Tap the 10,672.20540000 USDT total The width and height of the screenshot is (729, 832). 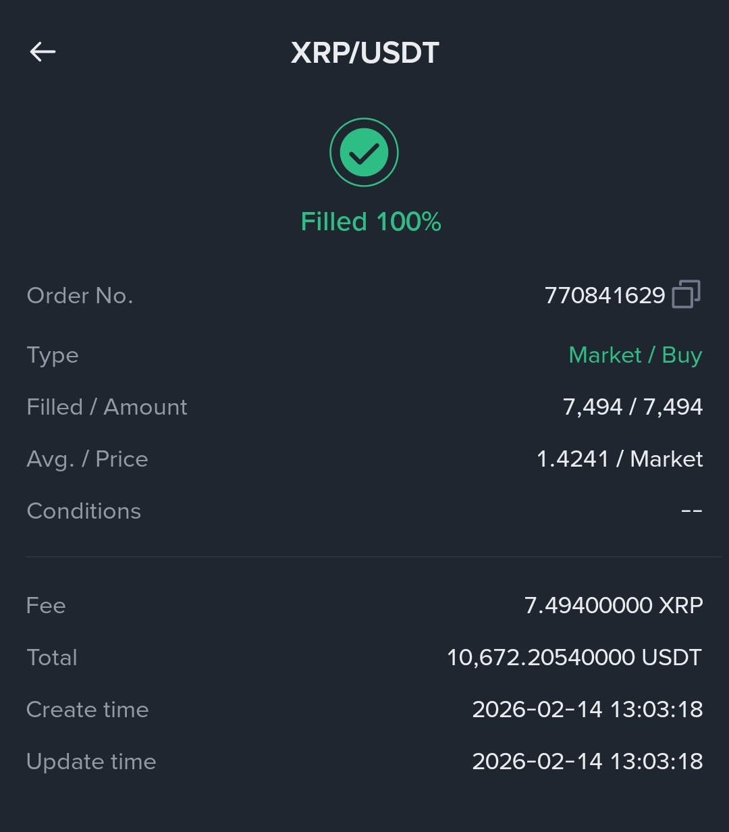click(574, 657)
